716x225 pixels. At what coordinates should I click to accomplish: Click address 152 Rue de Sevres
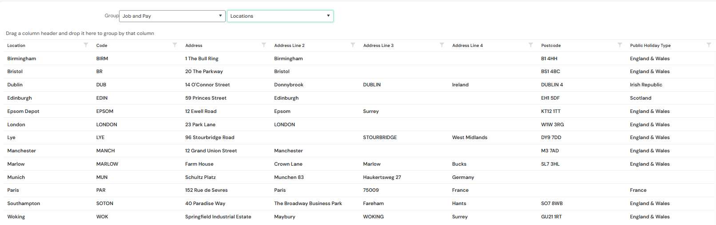click(x=207, y=190)
